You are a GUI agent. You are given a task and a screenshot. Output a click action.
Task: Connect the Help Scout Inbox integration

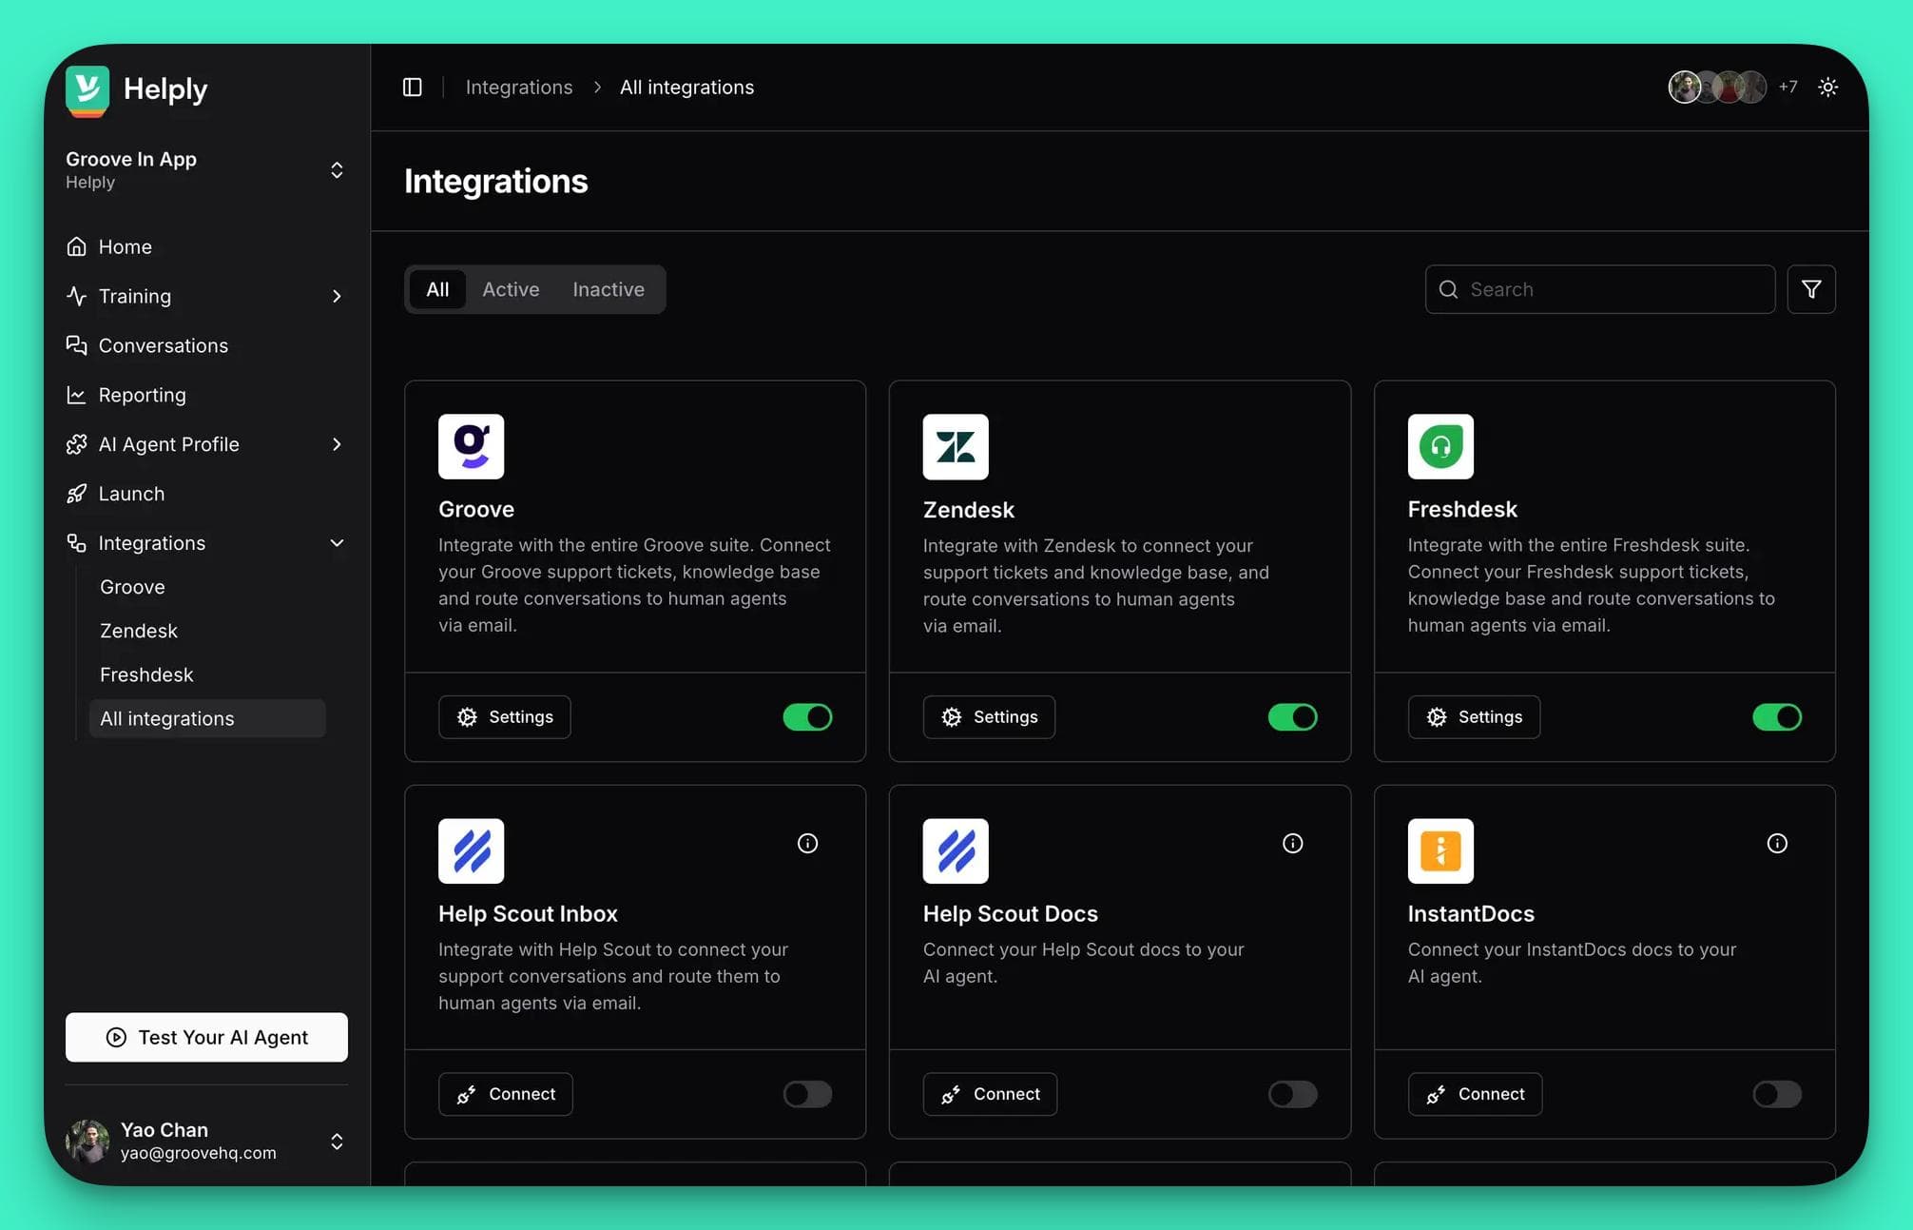[505, 1094]
